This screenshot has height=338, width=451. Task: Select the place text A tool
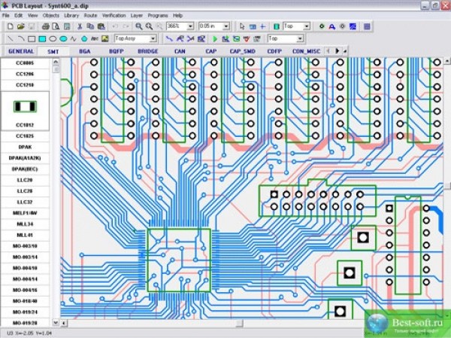coord(332,26)
